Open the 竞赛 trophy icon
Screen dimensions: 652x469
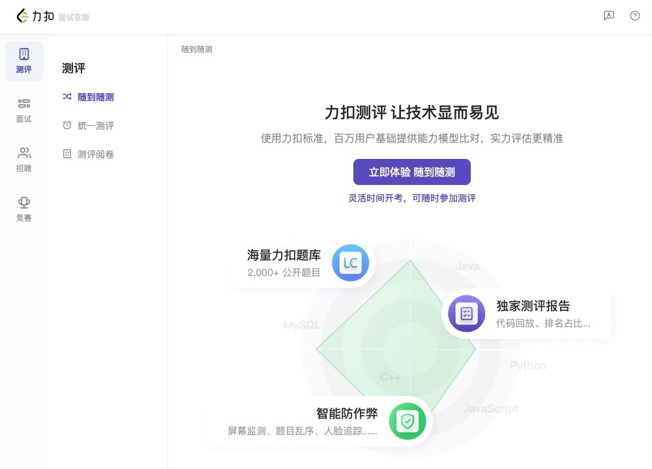24,203
